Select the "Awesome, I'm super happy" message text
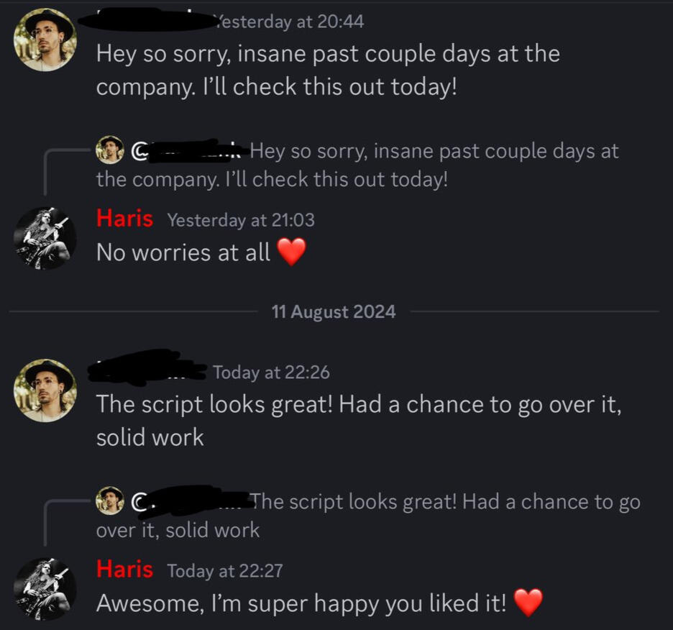This screenshot has width=673, height=630. point(301,603)
